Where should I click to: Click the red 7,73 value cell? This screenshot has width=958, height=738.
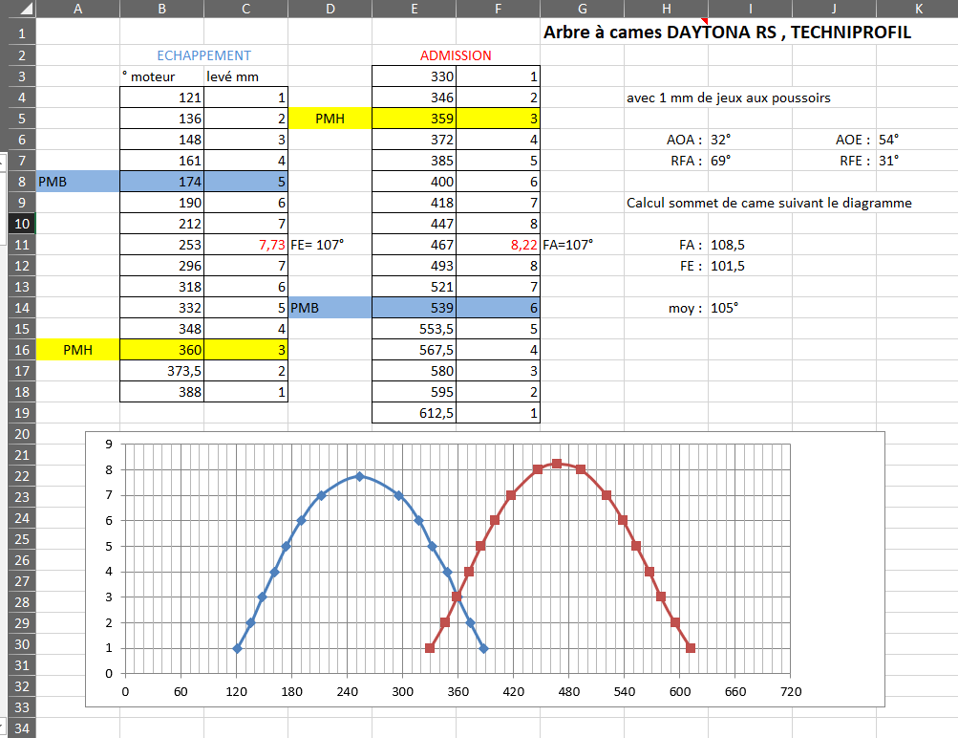click(245, 245)
